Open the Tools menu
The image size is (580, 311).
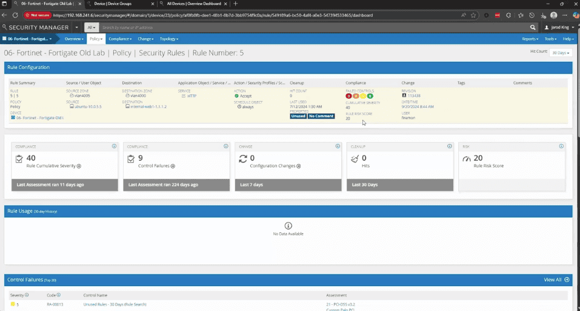tap(550, 39)
